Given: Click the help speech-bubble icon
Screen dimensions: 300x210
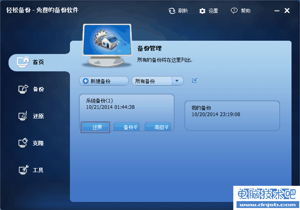Looking at the screenshot, I should pos(234,10).
